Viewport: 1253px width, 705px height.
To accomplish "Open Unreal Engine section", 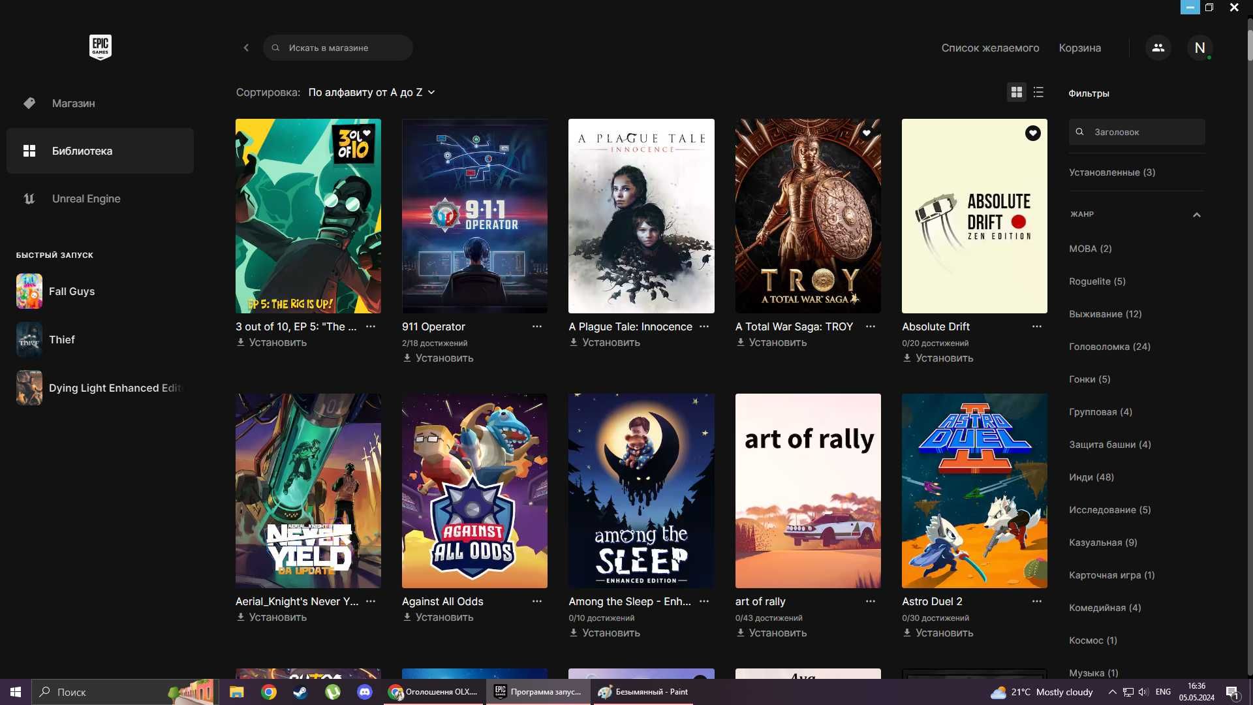I will pos(100,198).
